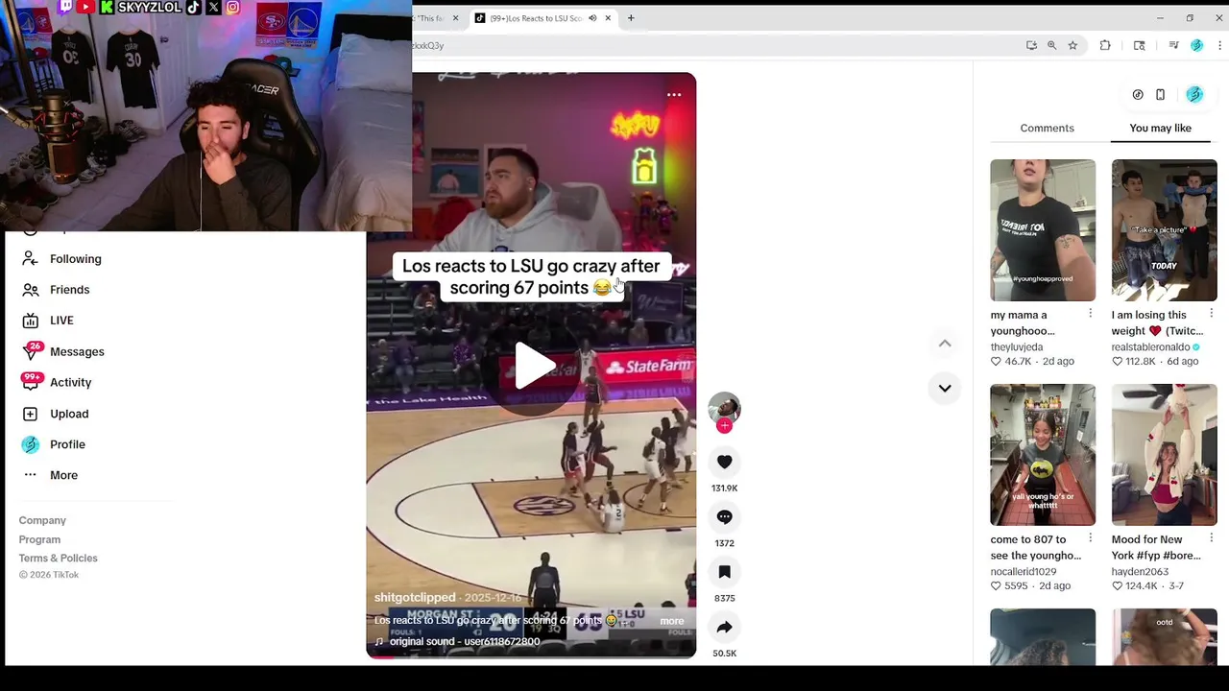Open the shitgotclipped username link
The width and height of the screenshot is (1229, 691).
415,597
